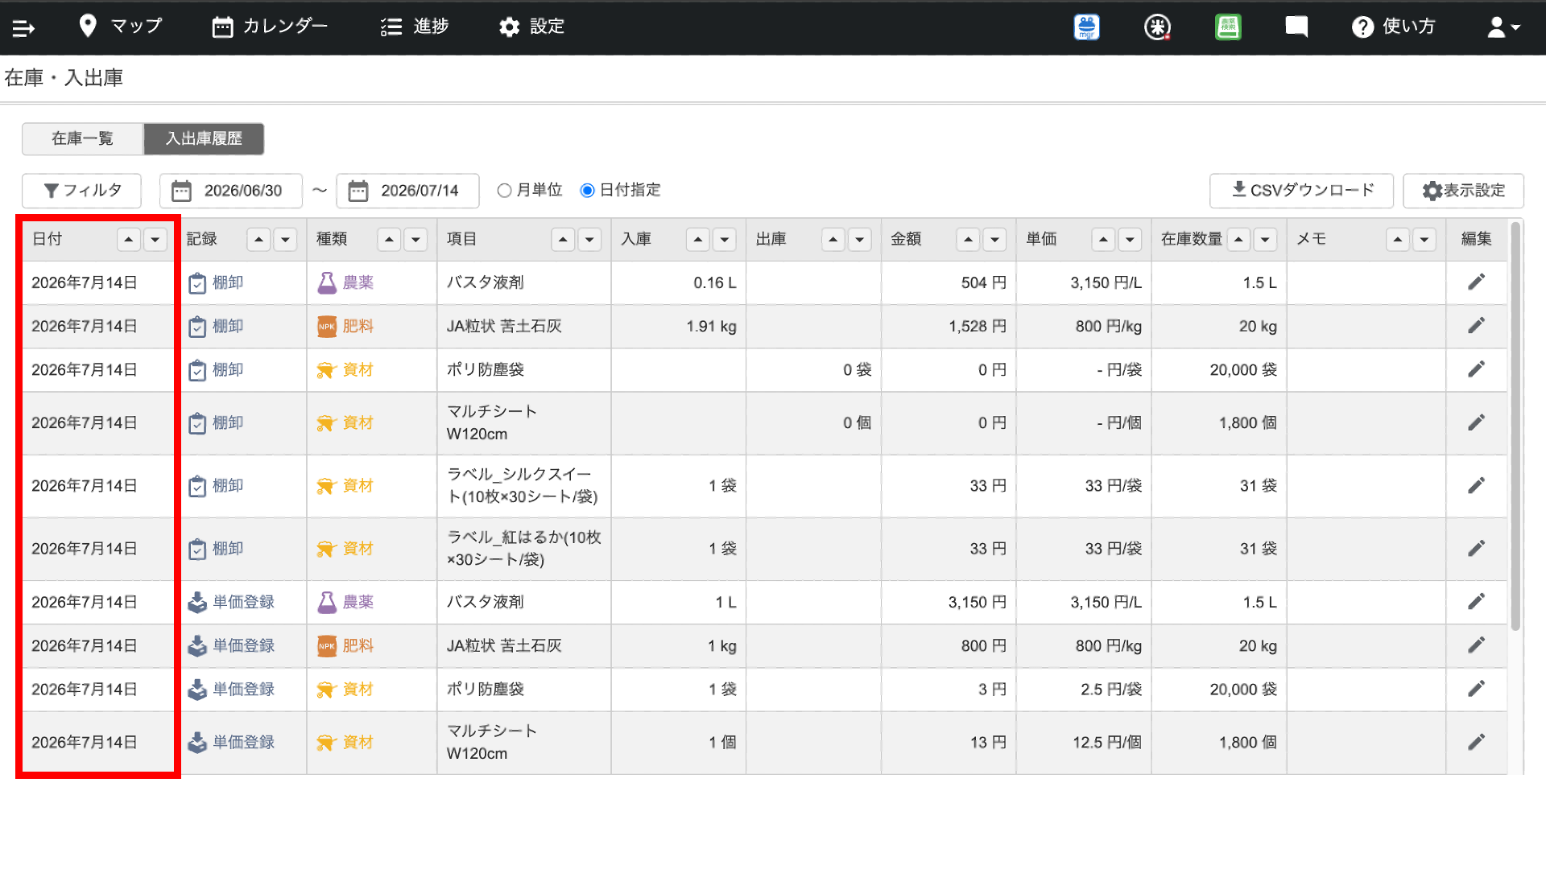The image size is (1546, 869).
Task: Click the asterisk circle notification icon
Action: (1157, 27)
